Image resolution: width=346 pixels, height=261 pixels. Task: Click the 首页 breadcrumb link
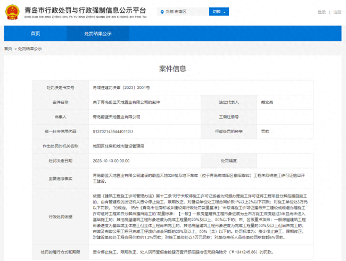(x=8, y=49)
